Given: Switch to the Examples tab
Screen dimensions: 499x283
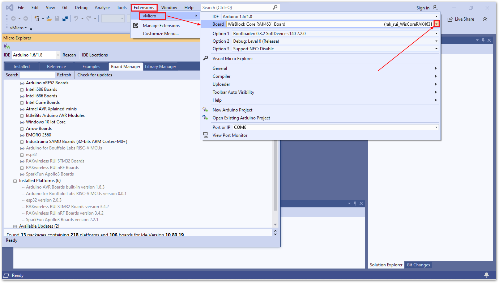Looking at the screenshot, I should [91, 67].
